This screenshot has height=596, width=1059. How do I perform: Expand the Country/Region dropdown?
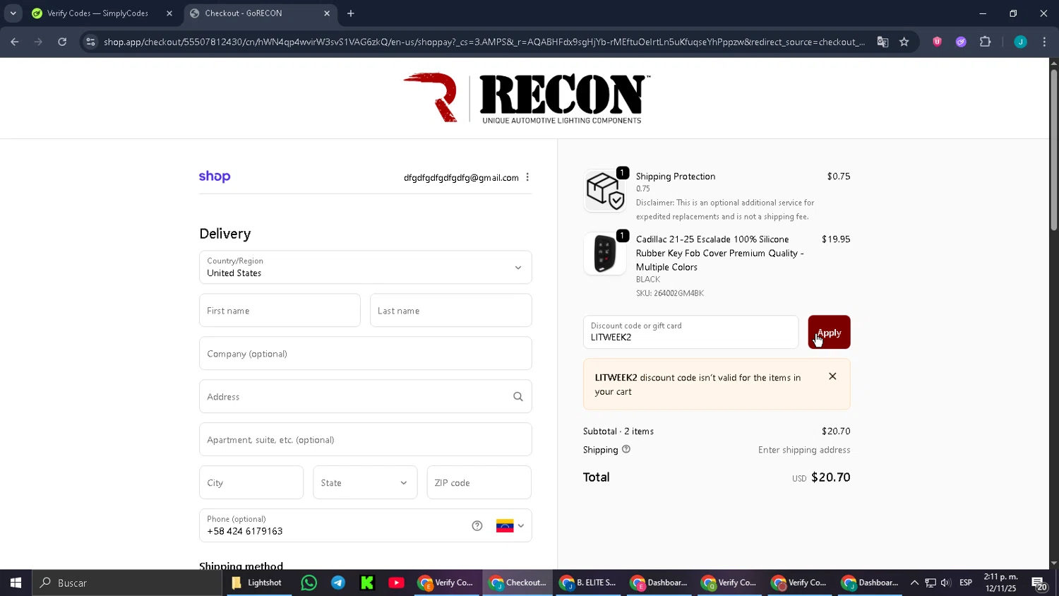(366, 268)
